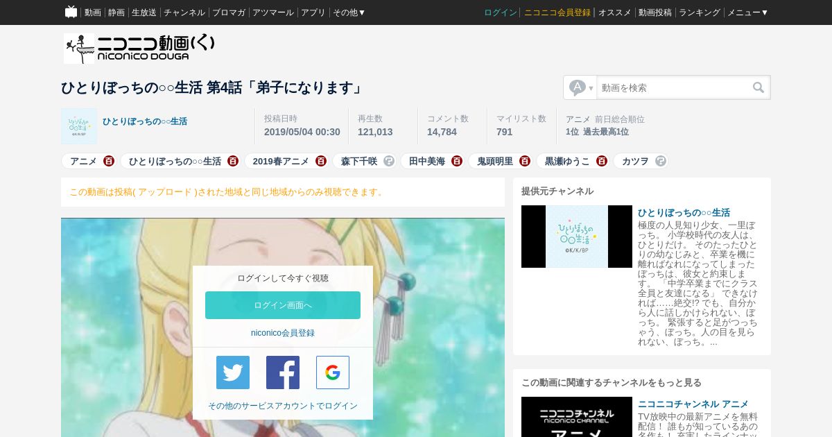This screenshot has width=832, height=437.
Task: Open 生放送 in top navigation
Action: (144, 12)
